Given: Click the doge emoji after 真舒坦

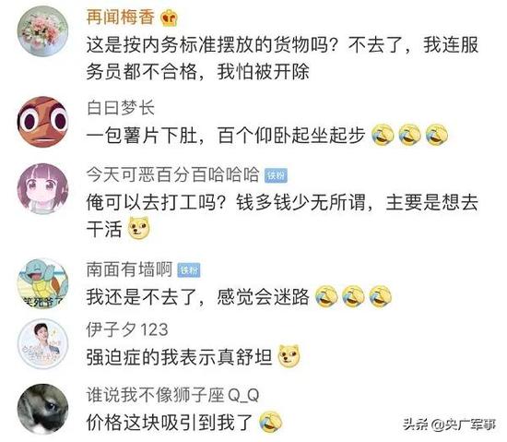Looking at the screenshot, I should click(x=289, y=356).
